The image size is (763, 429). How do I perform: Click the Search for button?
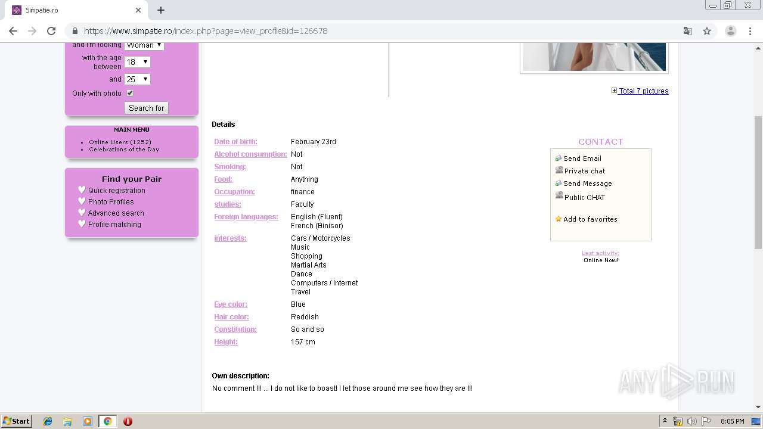[x=146, y=108]
